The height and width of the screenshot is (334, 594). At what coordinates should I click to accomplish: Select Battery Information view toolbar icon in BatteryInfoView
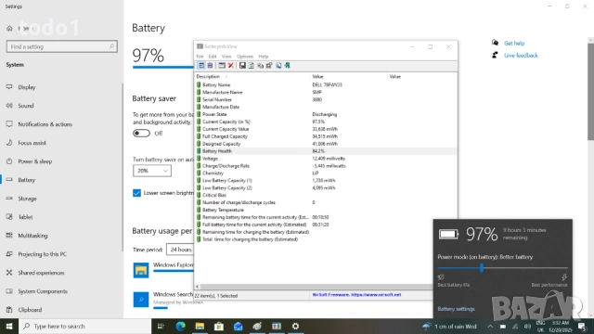(201, 66)
